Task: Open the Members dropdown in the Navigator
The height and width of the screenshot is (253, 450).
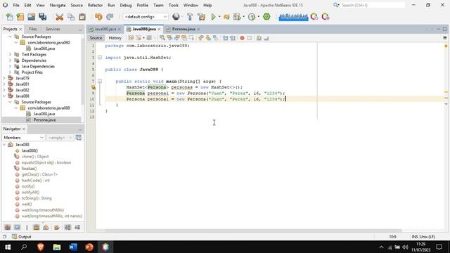Action: 23,138
